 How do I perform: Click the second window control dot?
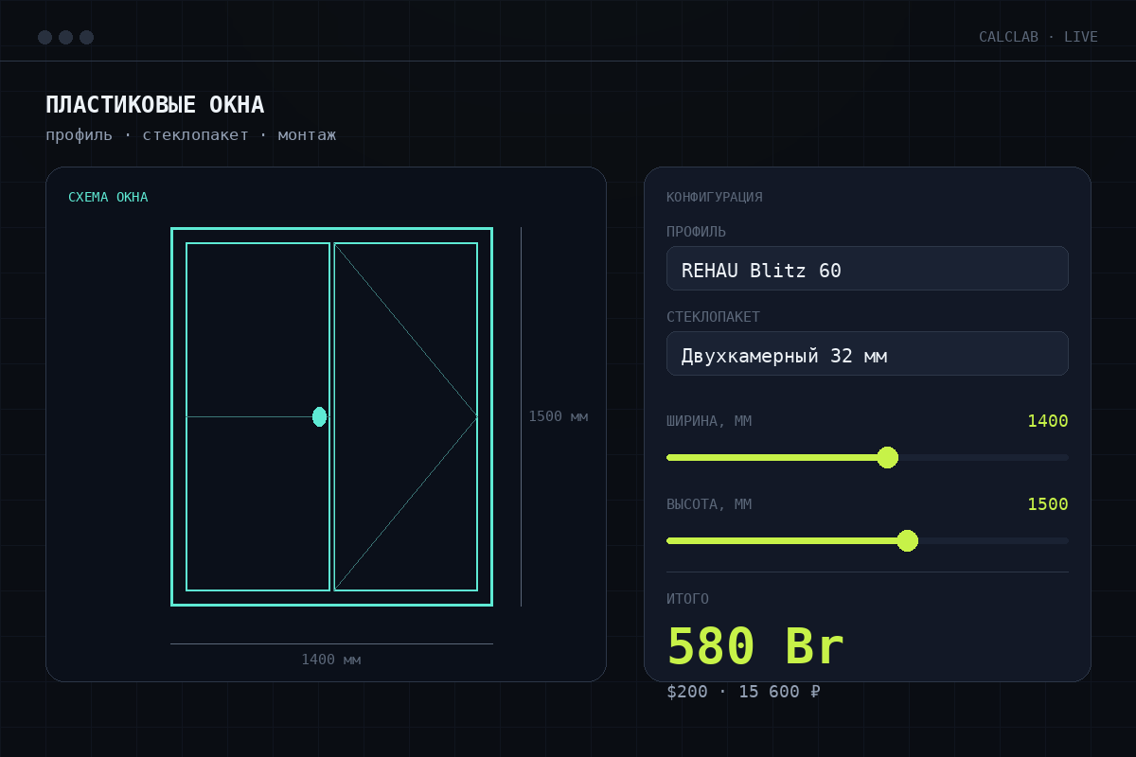(65, 37)
